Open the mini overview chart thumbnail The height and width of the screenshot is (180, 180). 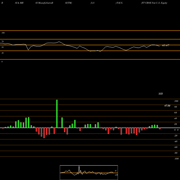(89, 172)
